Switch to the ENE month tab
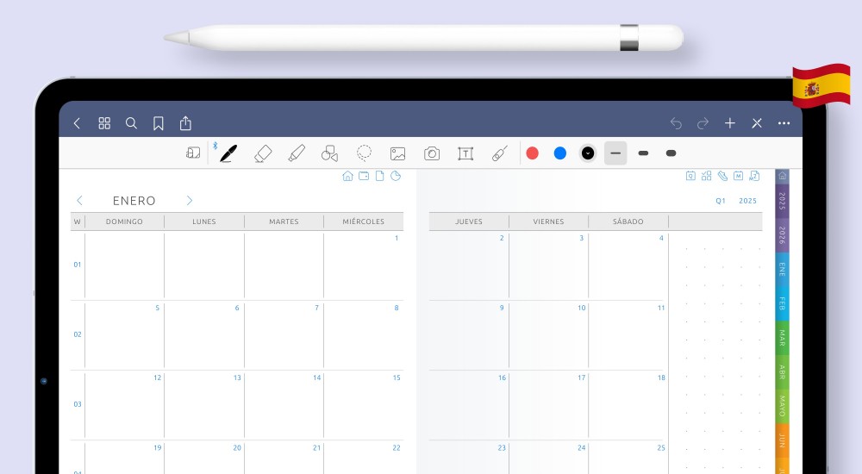 (x=783, y=270)
